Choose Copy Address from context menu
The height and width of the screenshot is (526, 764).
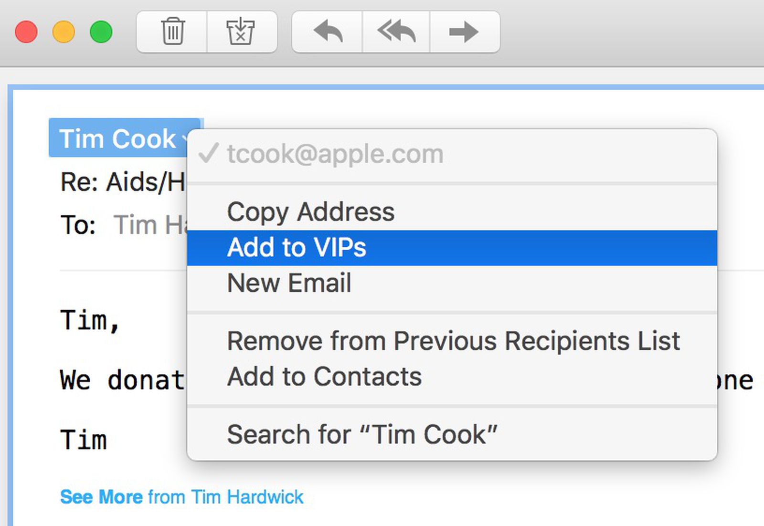click(310, 211)
